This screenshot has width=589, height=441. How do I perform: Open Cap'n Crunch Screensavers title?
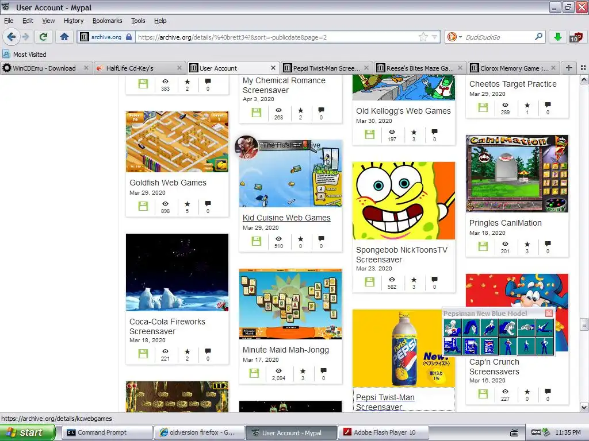coord(494,367)
